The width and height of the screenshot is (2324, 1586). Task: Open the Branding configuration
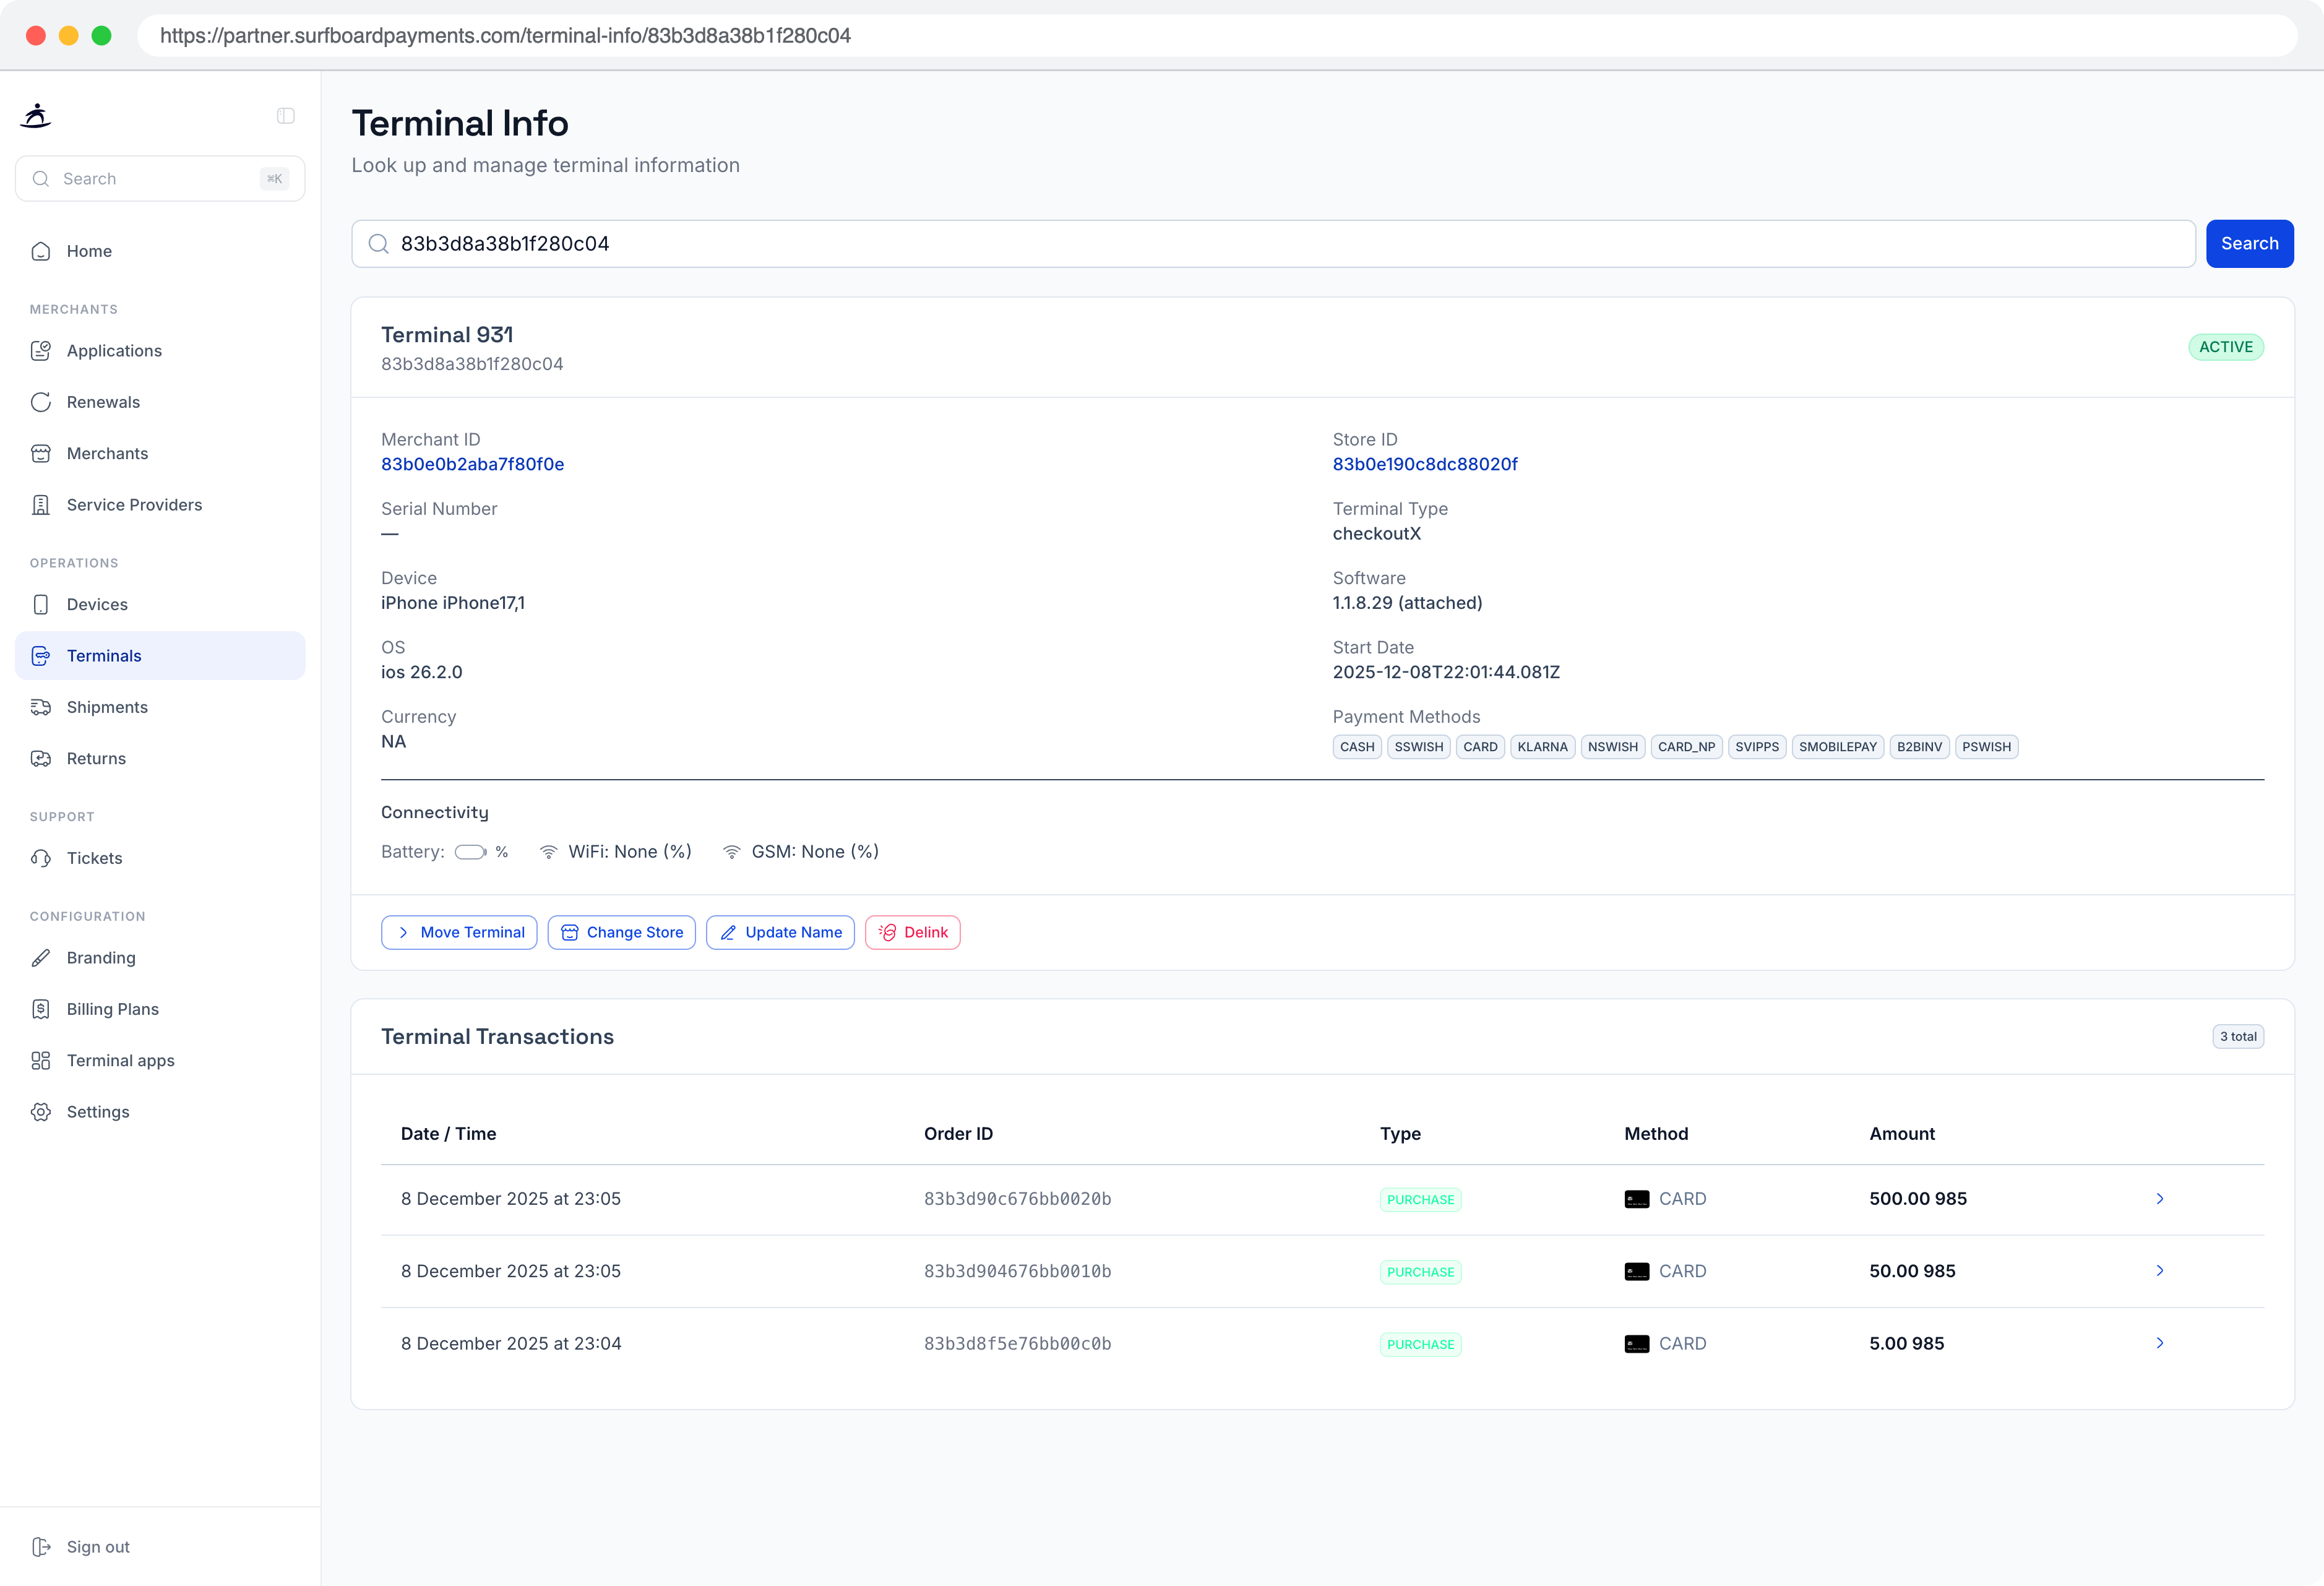160,958
